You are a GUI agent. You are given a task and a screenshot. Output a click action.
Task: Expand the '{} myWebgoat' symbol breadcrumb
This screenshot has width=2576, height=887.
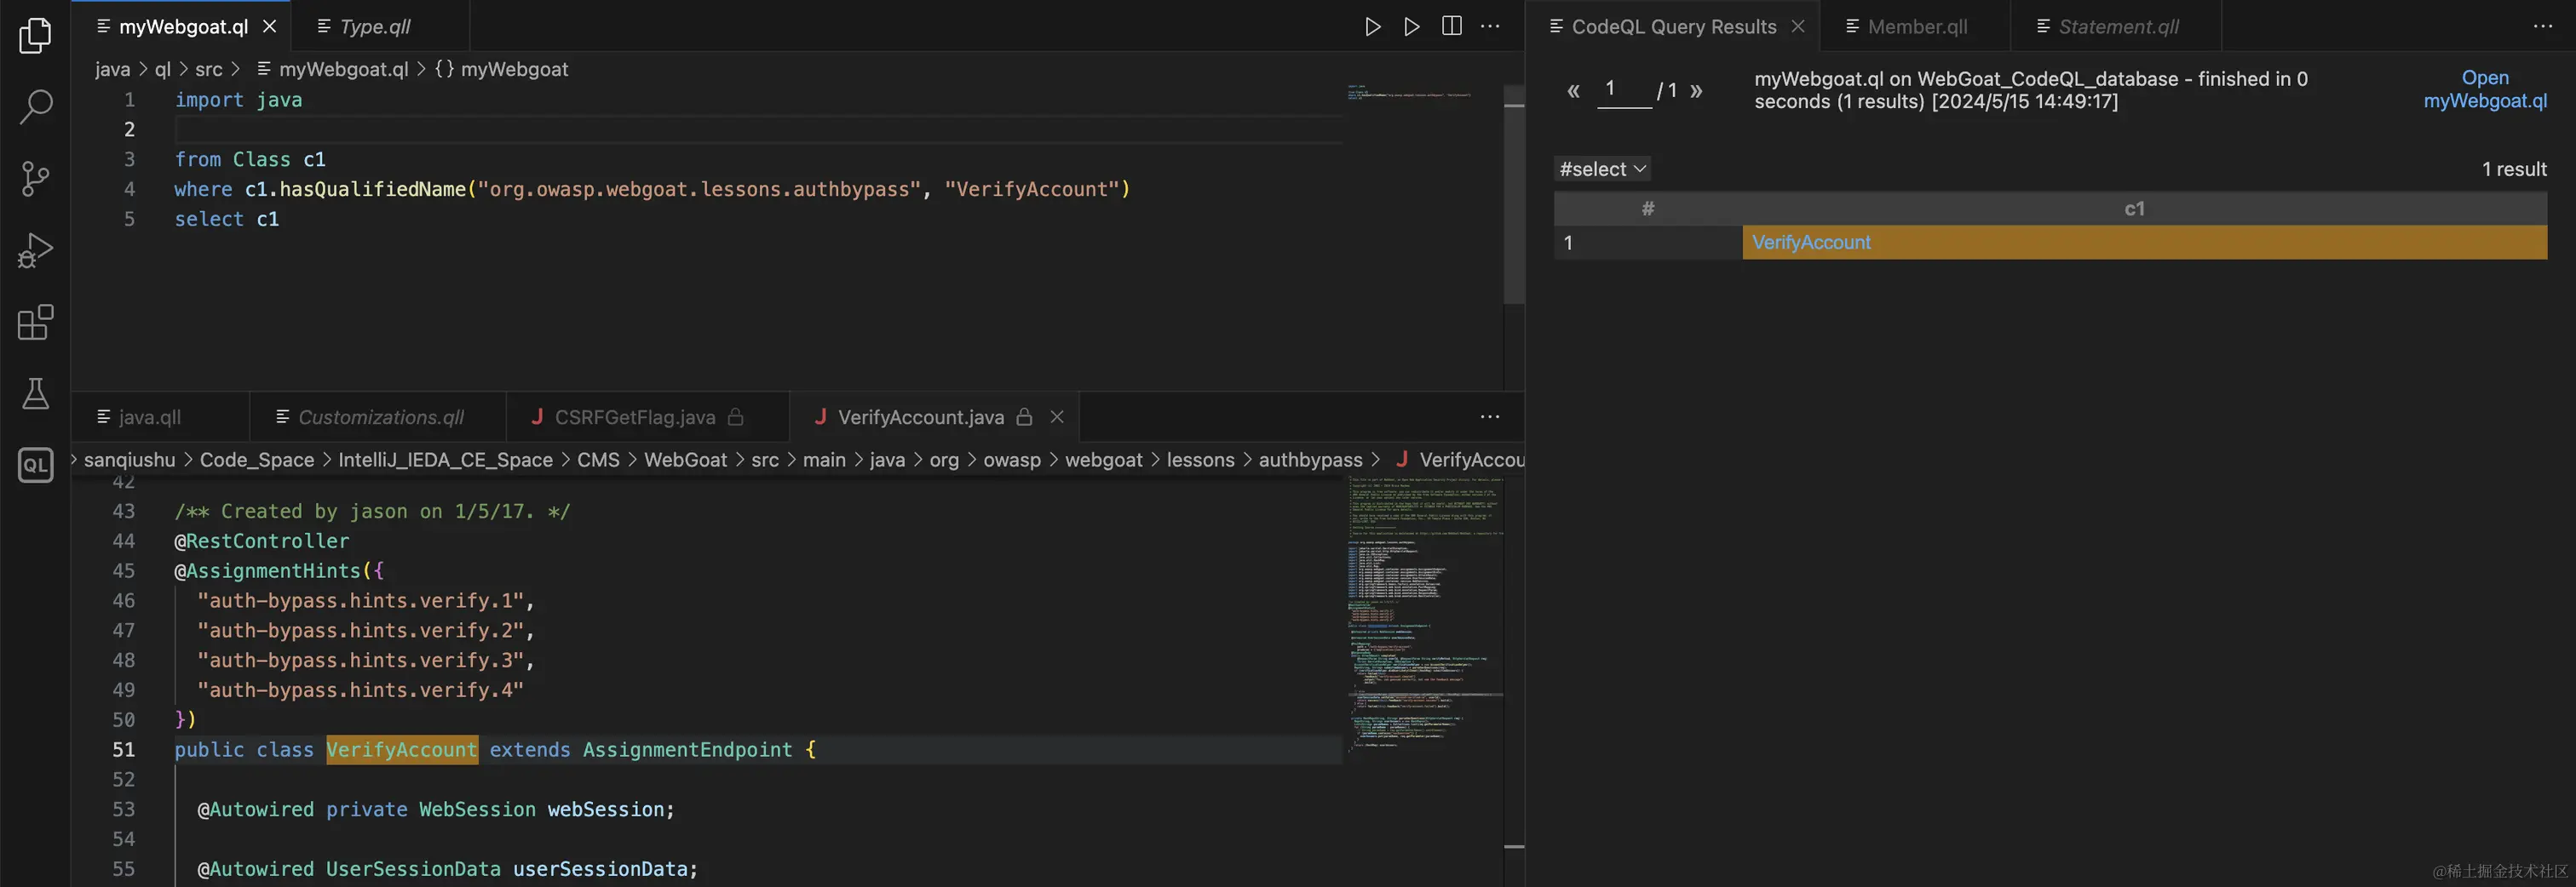[x=501, y=69]
